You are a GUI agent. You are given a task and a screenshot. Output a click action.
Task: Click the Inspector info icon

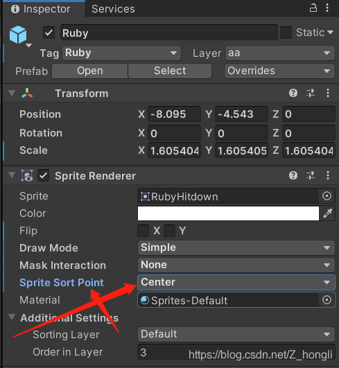[x=15, y=9]
